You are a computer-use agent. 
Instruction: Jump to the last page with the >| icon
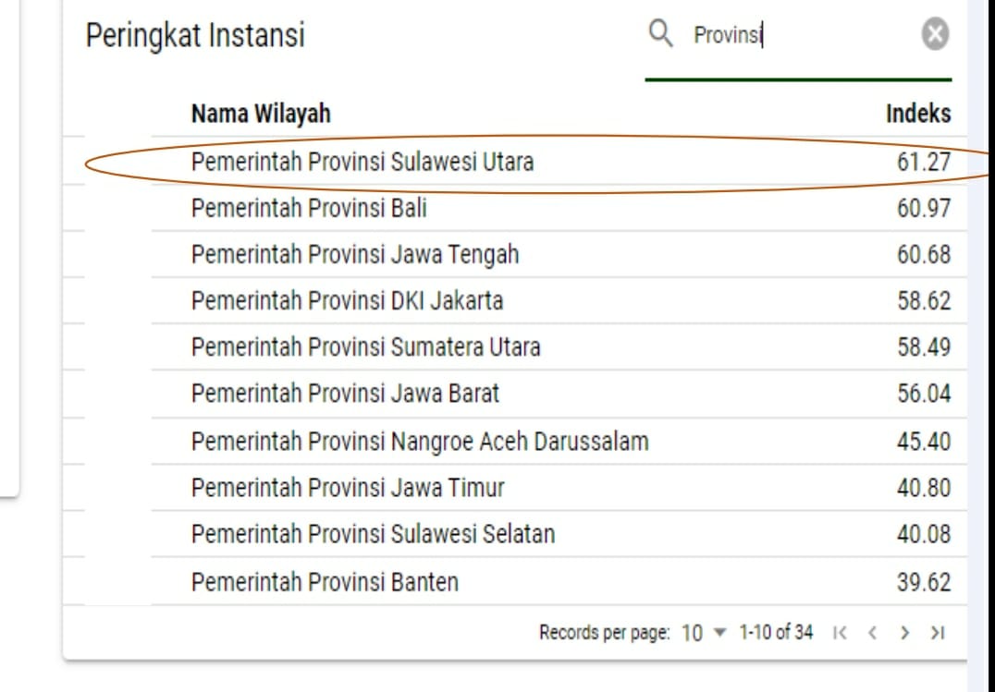pos(937,633)
